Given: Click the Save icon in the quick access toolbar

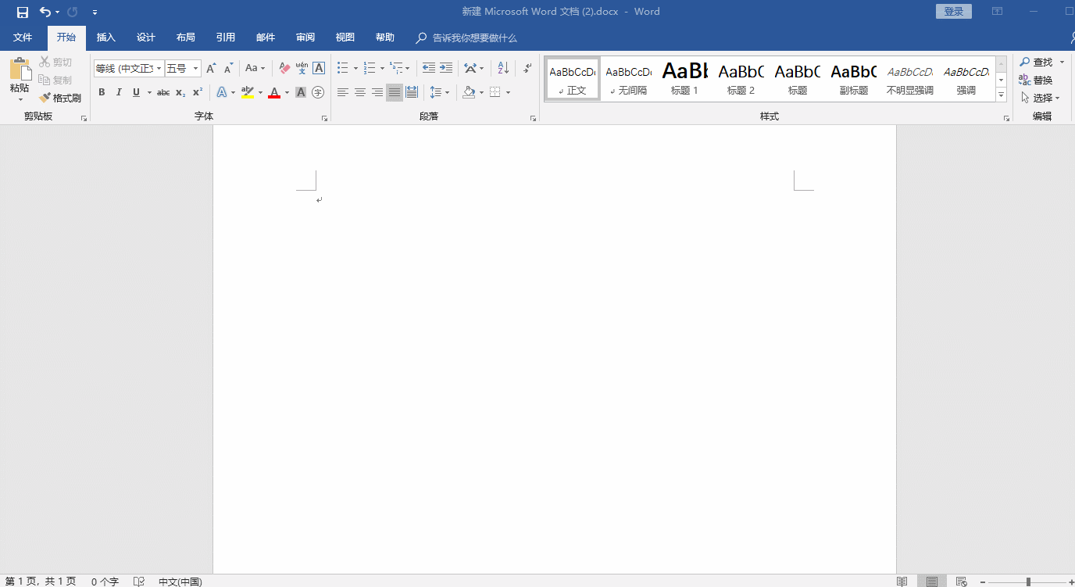Looking at the screenshot, I should 23,12.
